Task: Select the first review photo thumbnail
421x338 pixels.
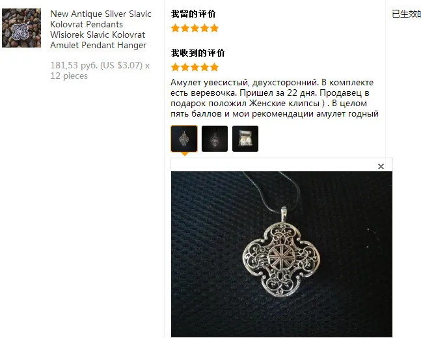Action: [184, 139]
